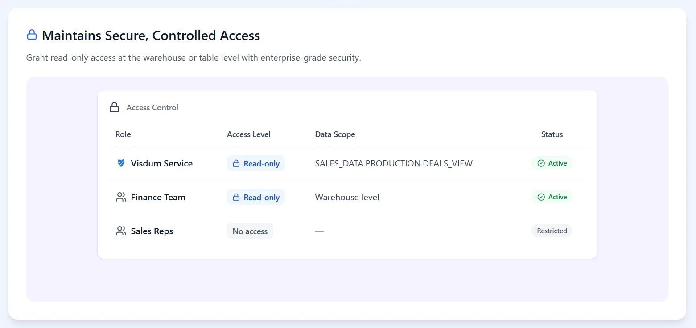This screenshot has height=328, width=696.
Task: Select the SALES_DATA.PRODUCTION.DEALS_VIEW scope text
Action: click(394, 163)
